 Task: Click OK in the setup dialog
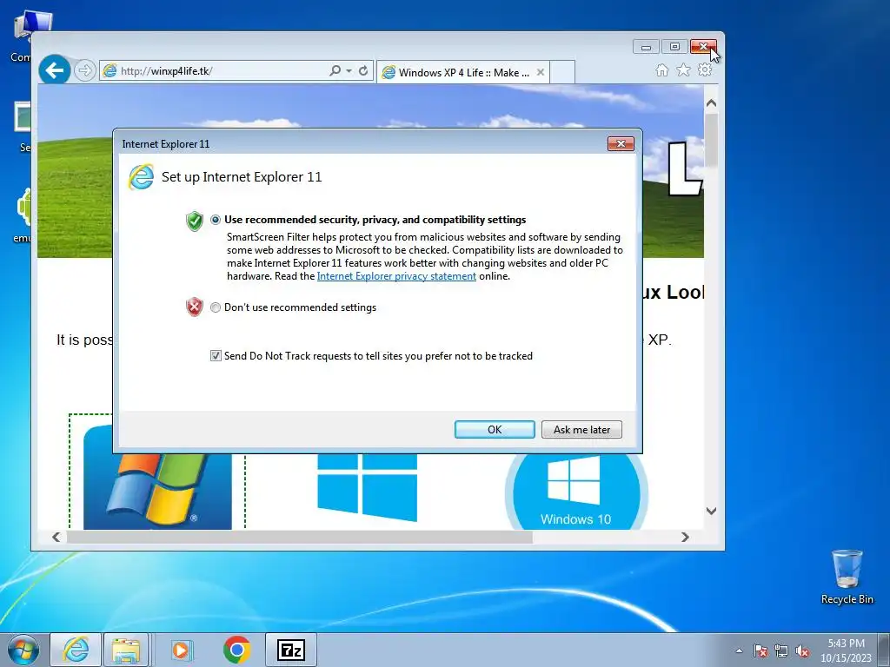(x=495, y=429)
